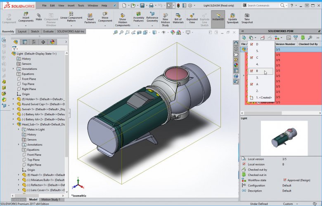Click Take Snapshot camera icon
This screenshot has height=206, width=322.
point(247,18)
